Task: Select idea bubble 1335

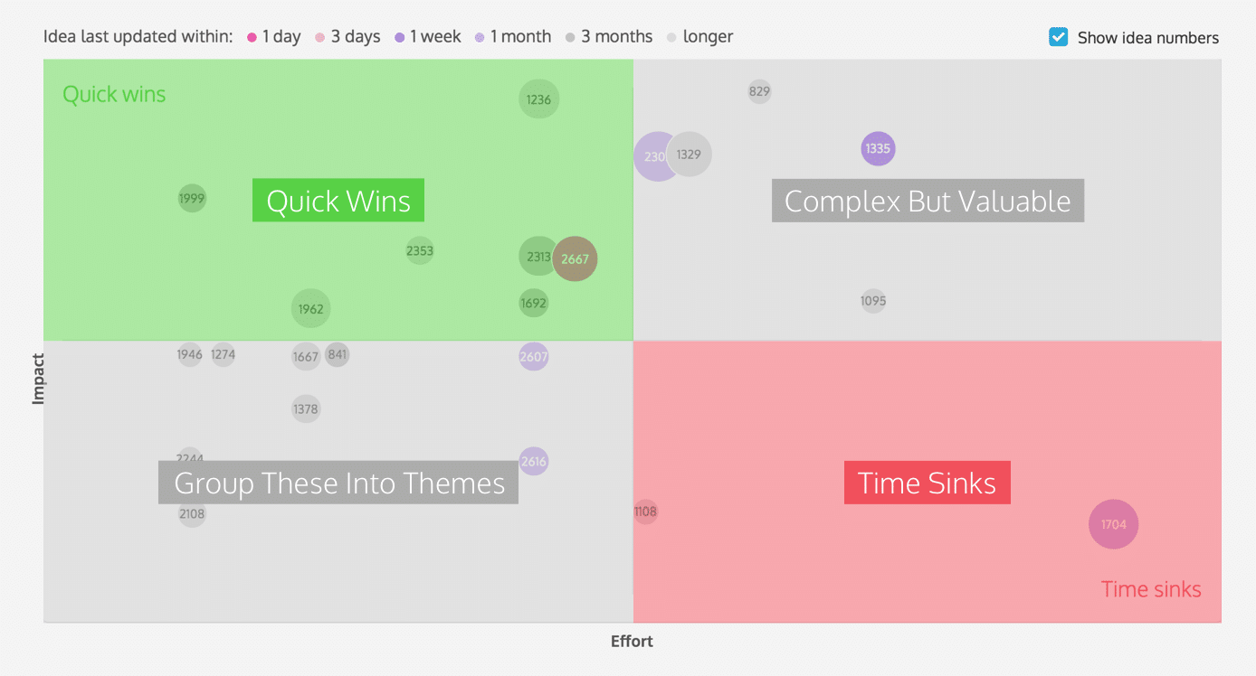Action: pyautogui.click(x=877, y=149)
